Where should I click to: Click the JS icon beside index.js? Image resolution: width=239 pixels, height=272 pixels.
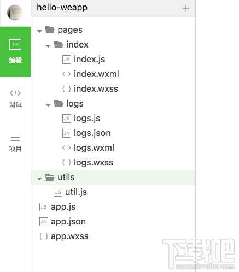click(x=67, y=60)
